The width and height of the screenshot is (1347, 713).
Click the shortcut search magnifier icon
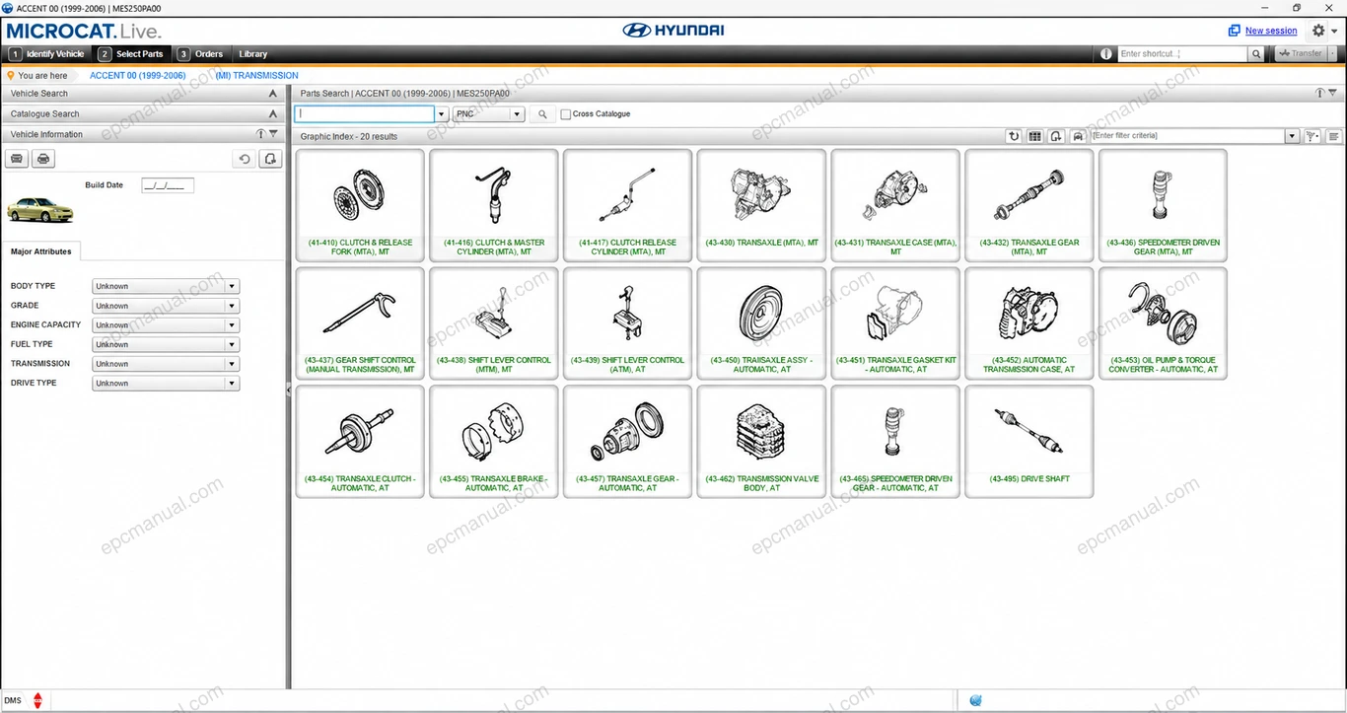[x=1256, y=54]
